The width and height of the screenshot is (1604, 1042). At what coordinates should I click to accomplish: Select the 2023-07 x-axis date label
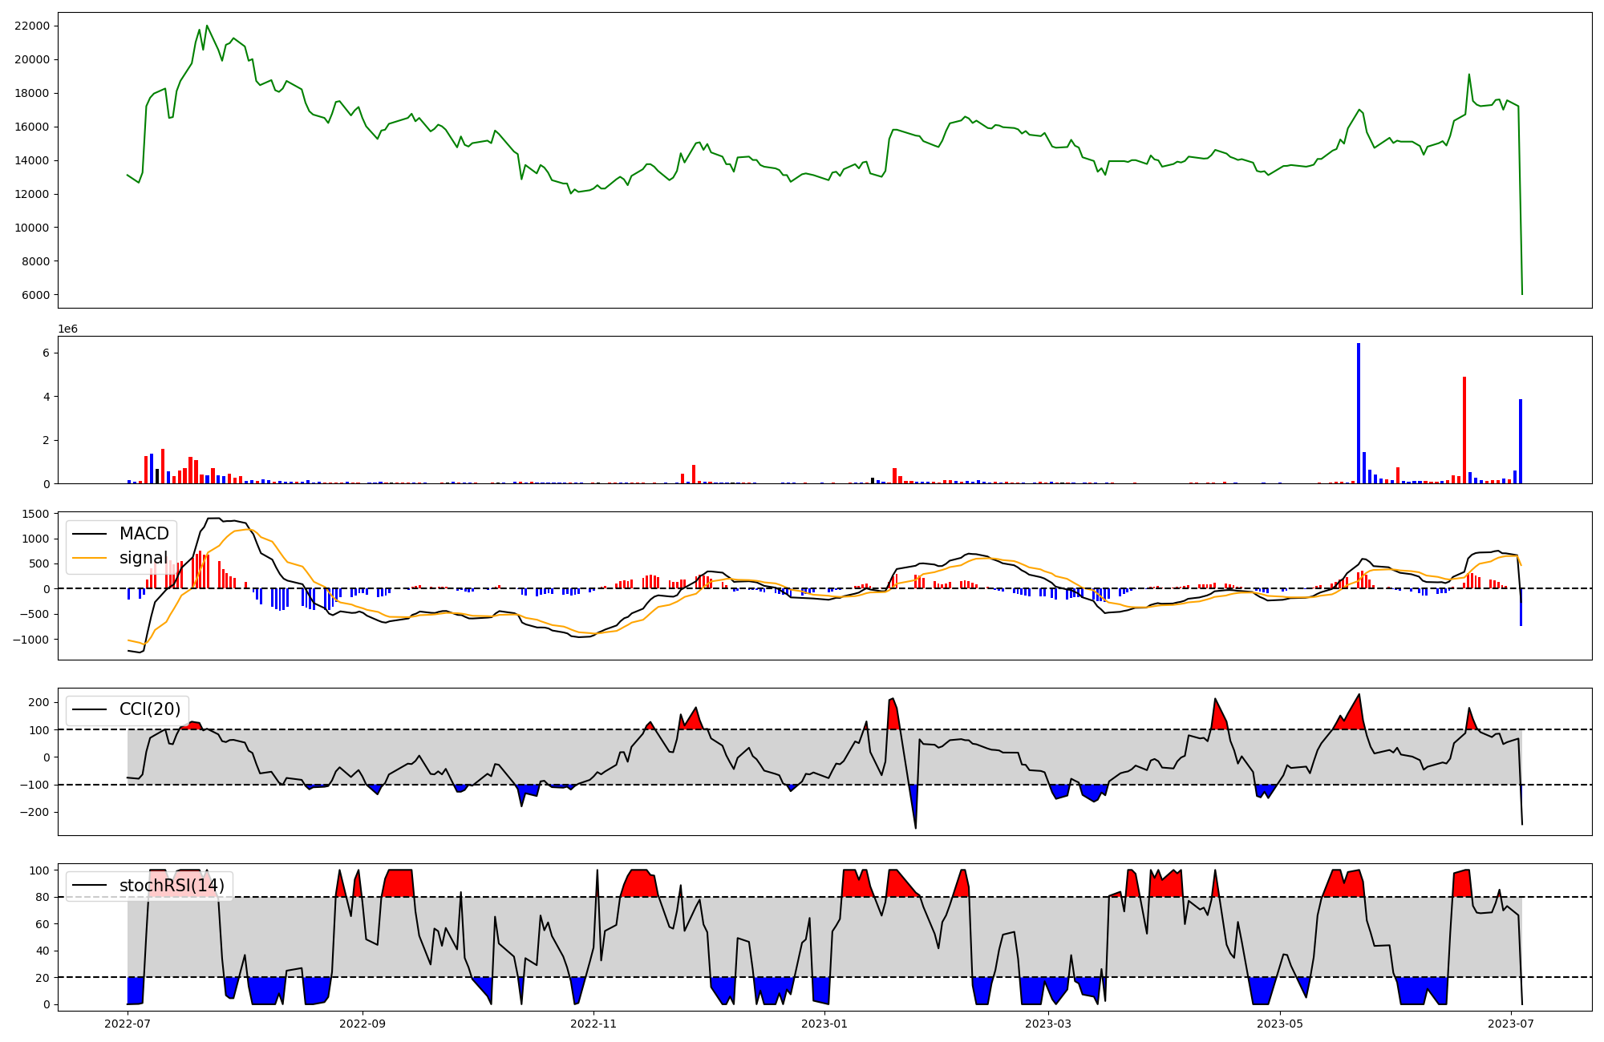1511,1024
